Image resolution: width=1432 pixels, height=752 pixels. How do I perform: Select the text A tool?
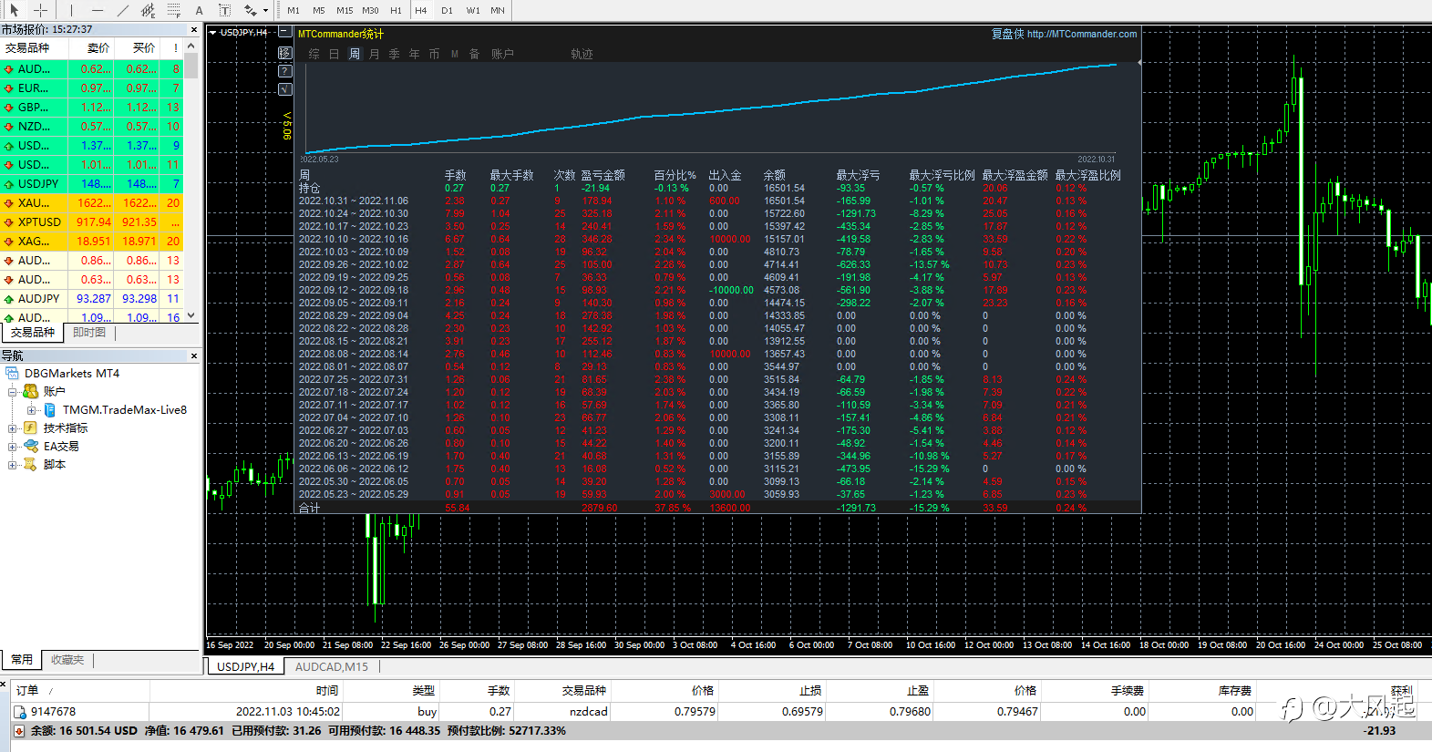pyautogui.click(x=200, y=10)
